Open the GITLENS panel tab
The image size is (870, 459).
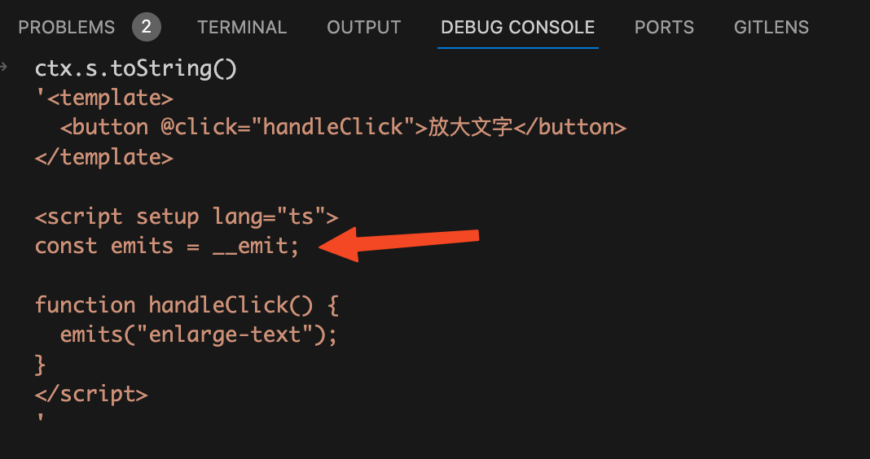[x=771, y=27]
